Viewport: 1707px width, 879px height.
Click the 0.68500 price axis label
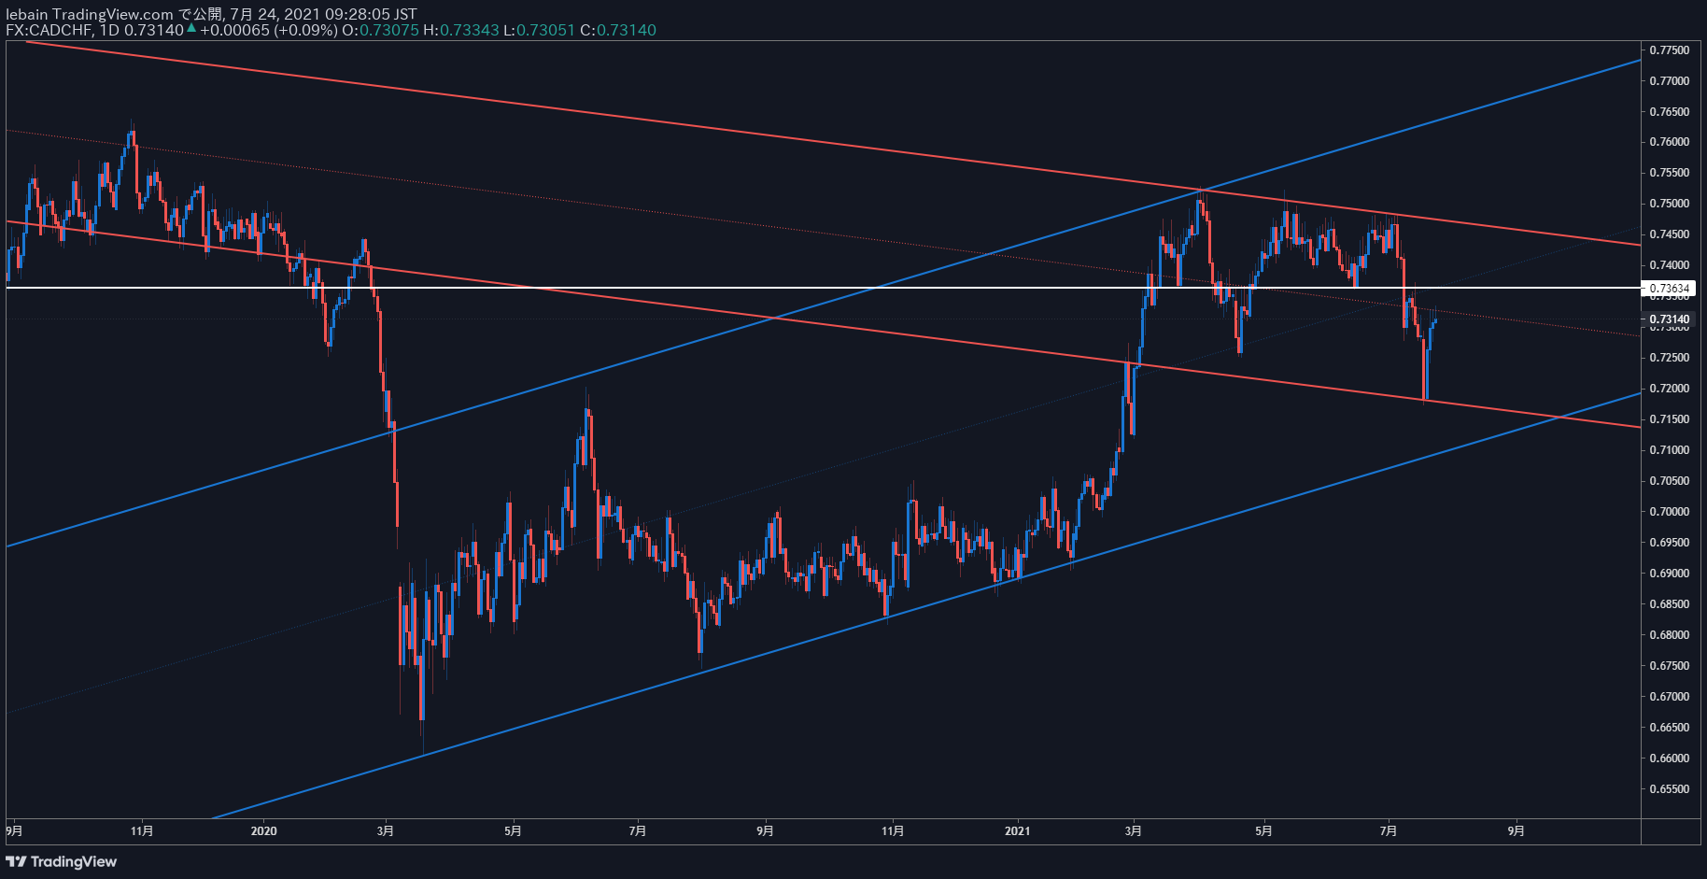click(x=1670, y=604)
